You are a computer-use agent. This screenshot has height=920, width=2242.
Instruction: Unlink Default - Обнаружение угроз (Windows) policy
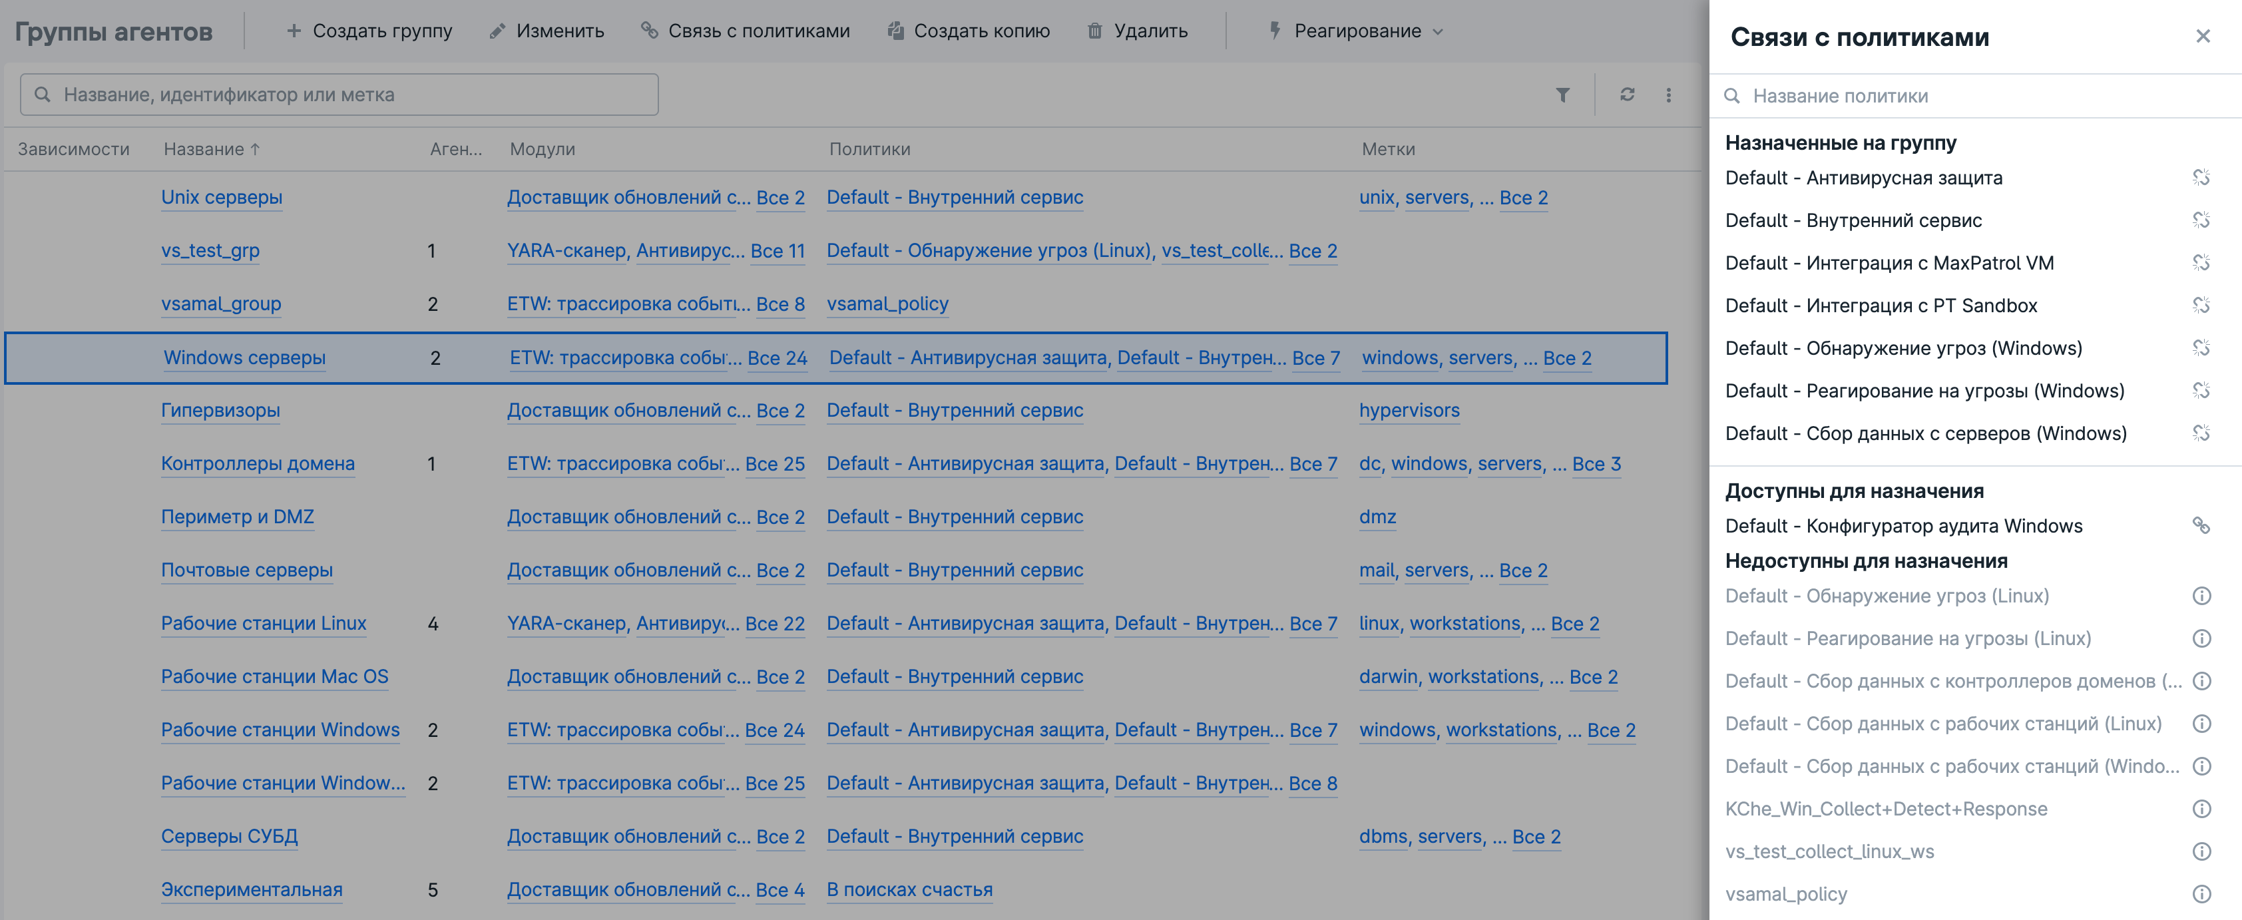(x=2200, y=348)
